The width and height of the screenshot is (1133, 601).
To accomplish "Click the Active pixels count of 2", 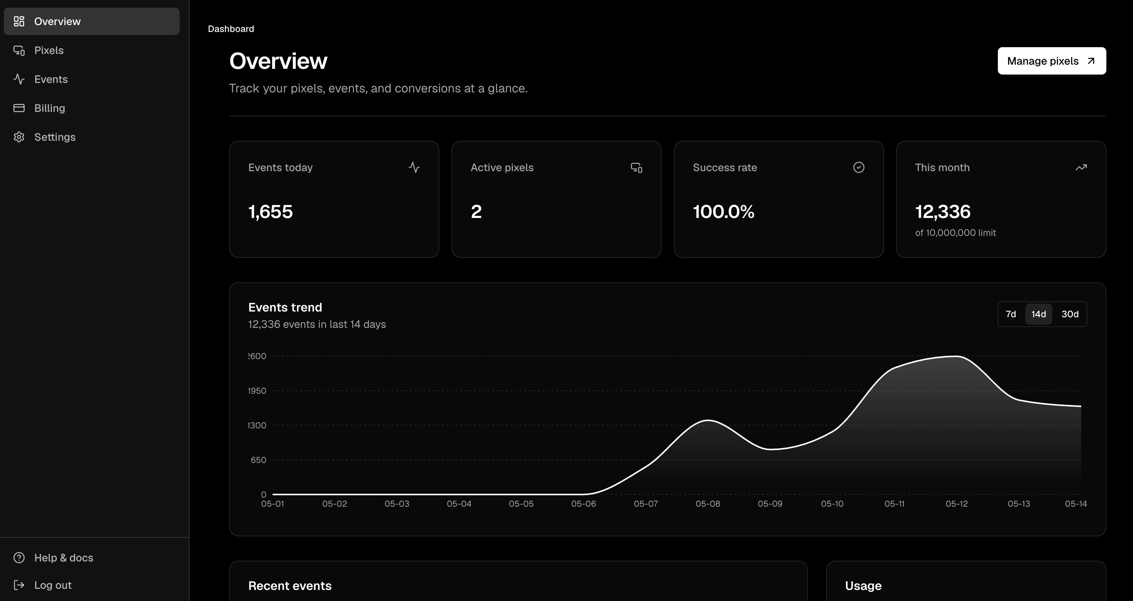I will click(x=476, y=211).
